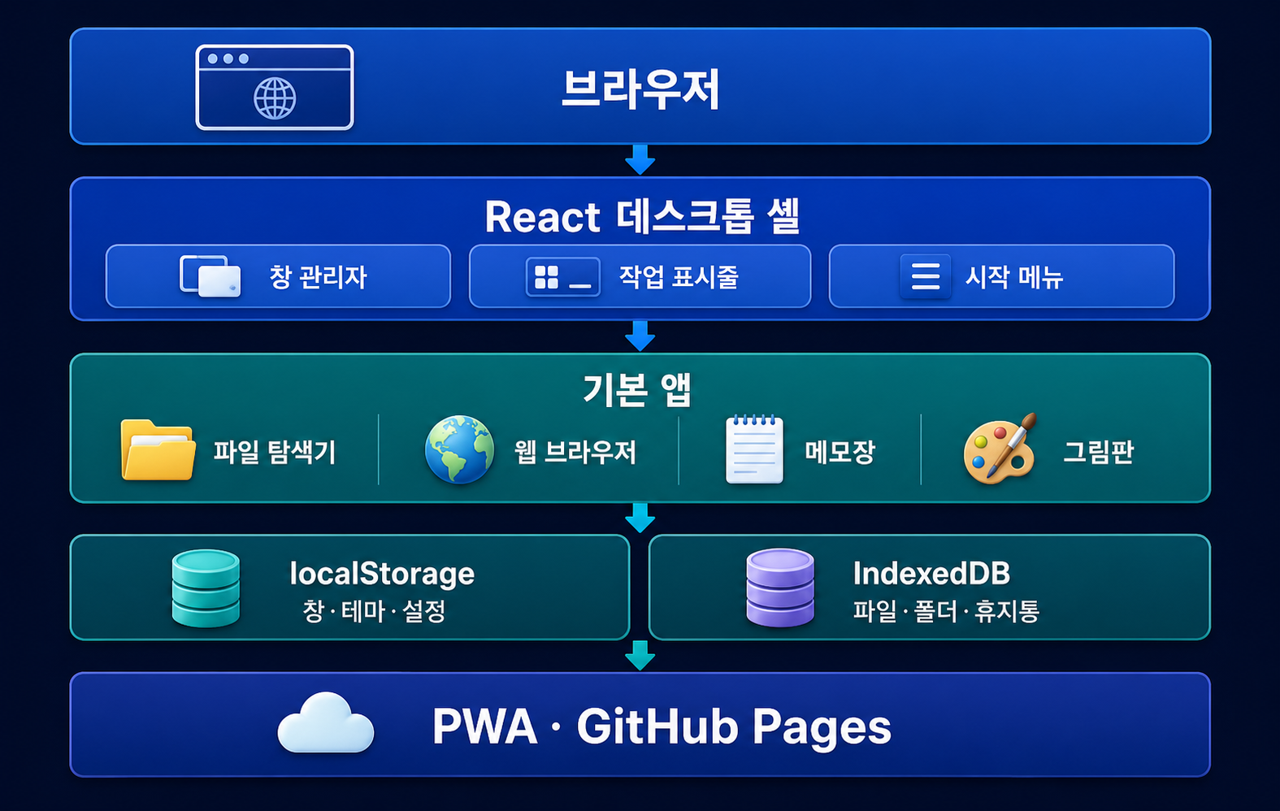Click the 기본 앱 heading
The image size is (1280, 811).
[x=637, y=390]
